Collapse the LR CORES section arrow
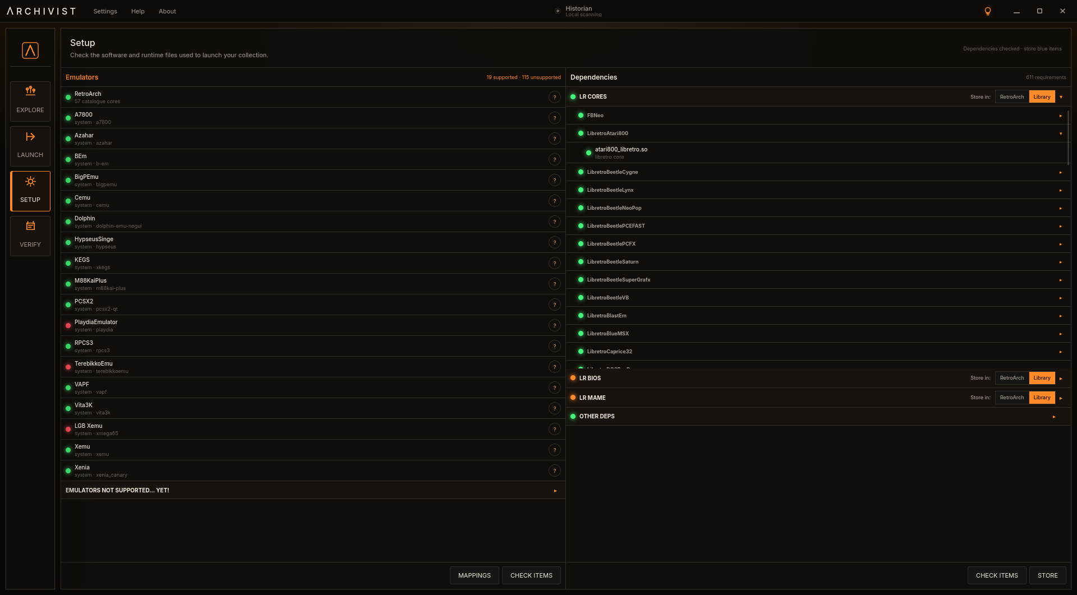 coord(1061,97)
